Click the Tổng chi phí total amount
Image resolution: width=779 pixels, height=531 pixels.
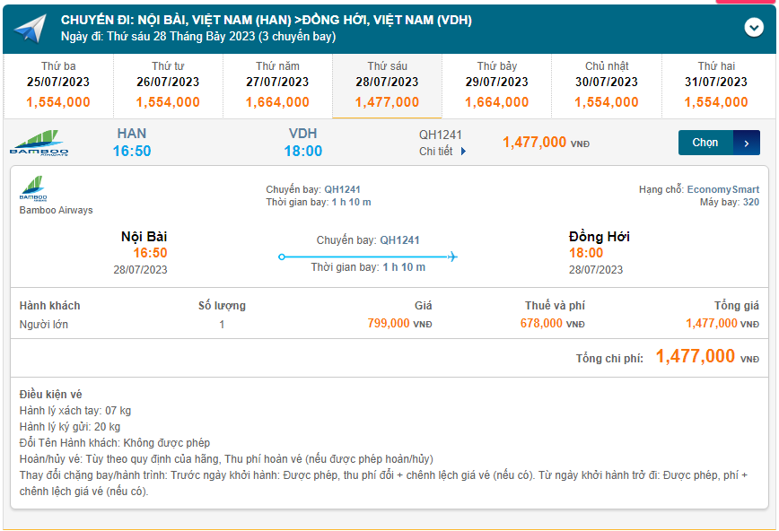click(696, 357)
